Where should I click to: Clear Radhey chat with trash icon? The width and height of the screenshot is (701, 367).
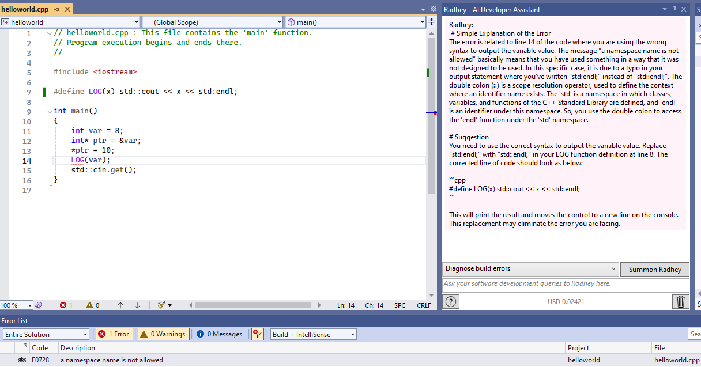pyautogui.click(x=681, y=301)
